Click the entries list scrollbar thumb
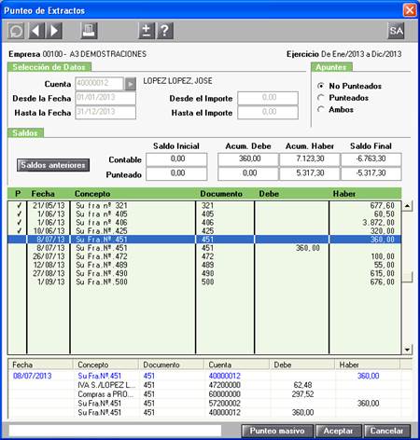The height and width of the screenshot is (440, 420). tap(408, 277)
